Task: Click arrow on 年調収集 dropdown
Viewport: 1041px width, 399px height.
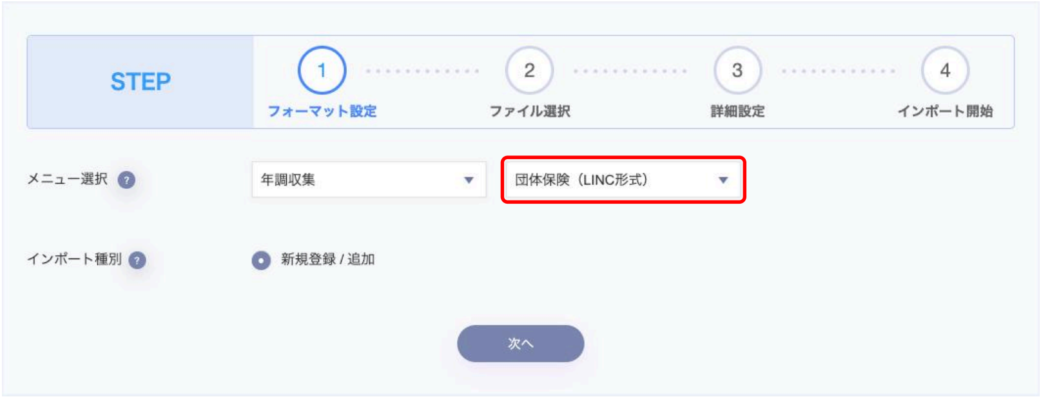Action: (x=469, y=180)
